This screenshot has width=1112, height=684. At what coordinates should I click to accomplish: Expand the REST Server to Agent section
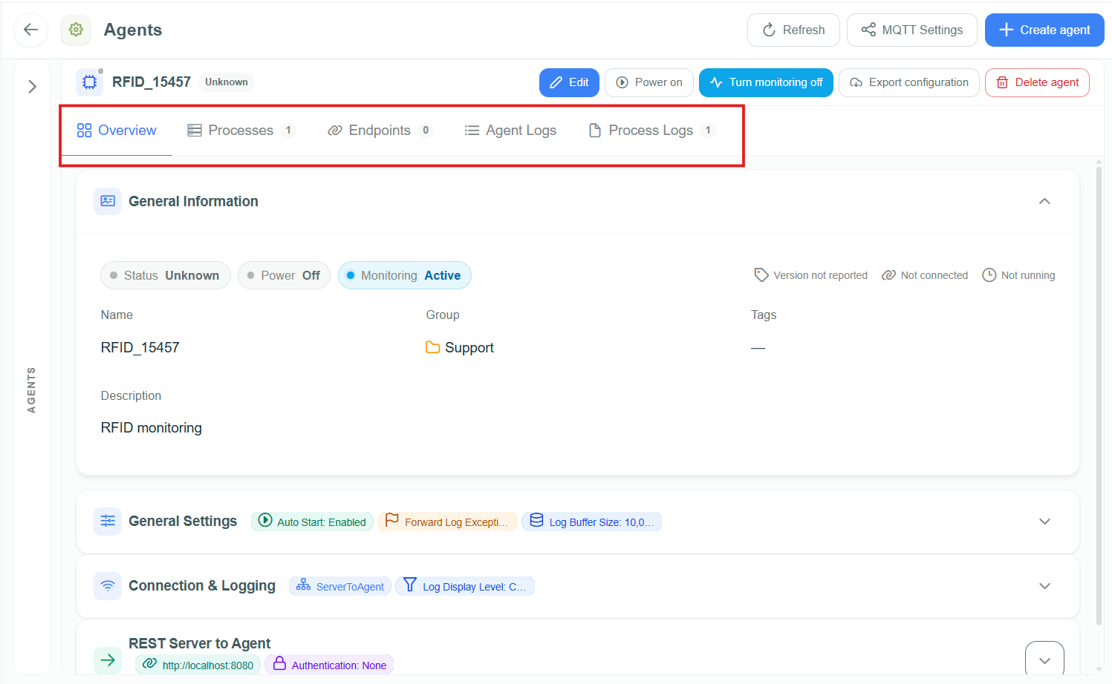[1044, 660]
